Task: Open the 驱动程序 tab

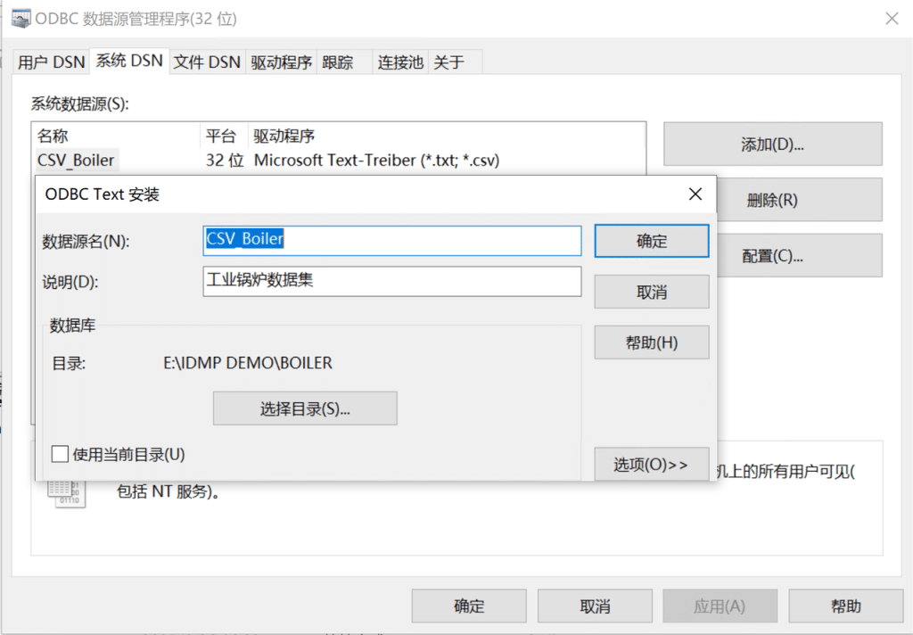Action: point(282,61)
